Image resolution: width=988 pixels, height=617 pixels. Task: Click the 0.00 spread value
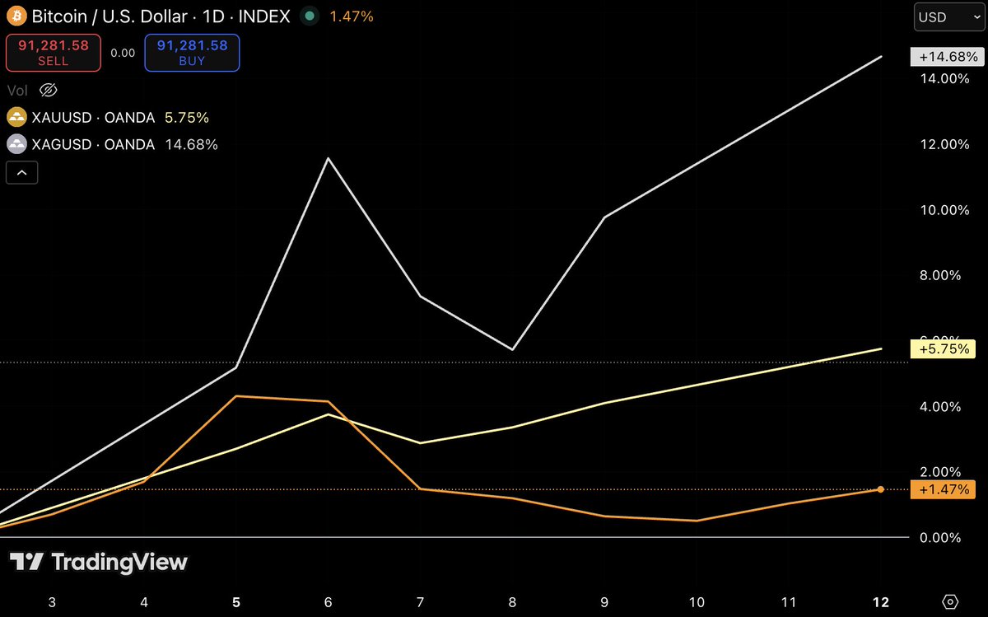[123, 53]
